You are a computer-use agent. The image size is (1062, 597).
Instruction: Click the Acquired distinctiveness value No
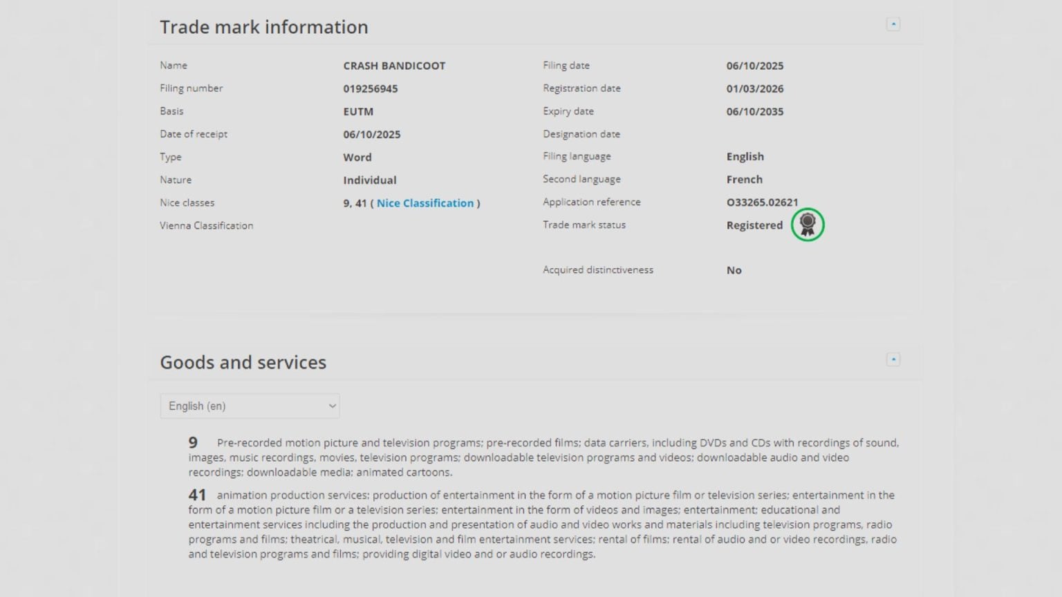click(x=734, y=270)
